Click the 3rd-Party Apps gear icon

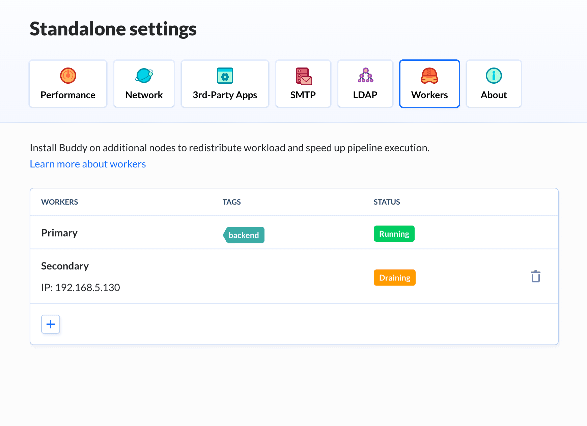[225, 76]
